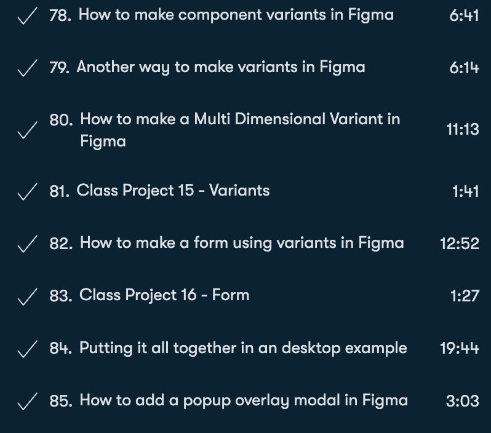
Task: Select "Class Project 15 - Variants" lesson
Action: click(x=173, y=191)
